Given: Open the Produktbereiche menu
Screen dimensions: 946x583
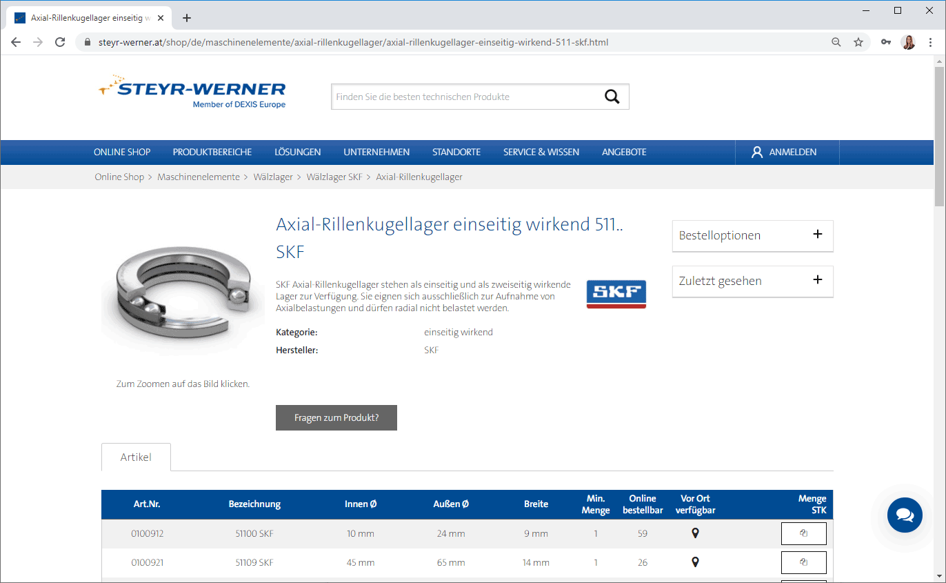Looking at the screenshot, I should coord(212,152).
